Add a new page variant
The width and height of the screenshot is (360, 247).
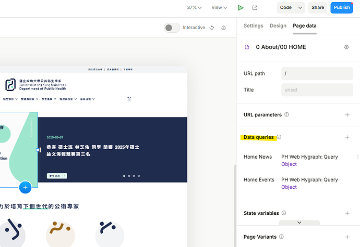(x=347, y=237)
